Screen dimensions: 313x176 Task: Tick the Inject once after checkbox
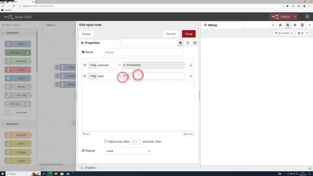click(x=106, y=141)
